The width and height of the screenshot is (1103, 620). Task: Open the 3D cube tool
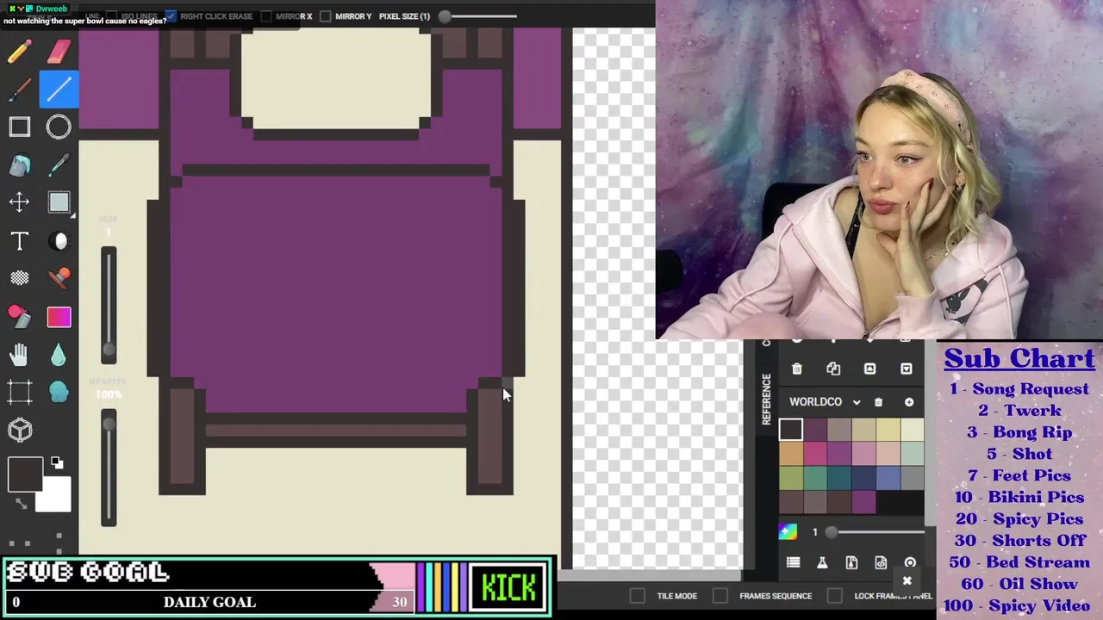pos(19,430)
